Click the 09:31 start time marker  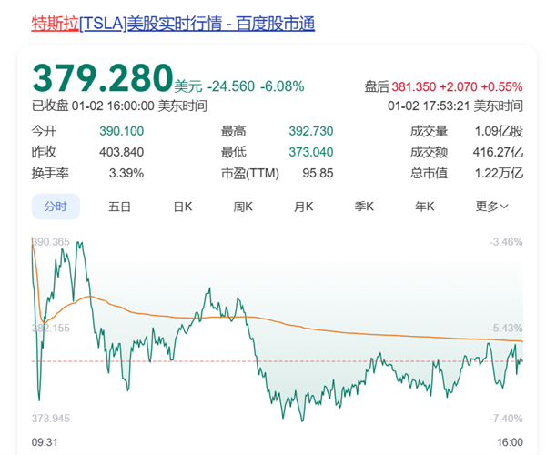pos(45,441)
